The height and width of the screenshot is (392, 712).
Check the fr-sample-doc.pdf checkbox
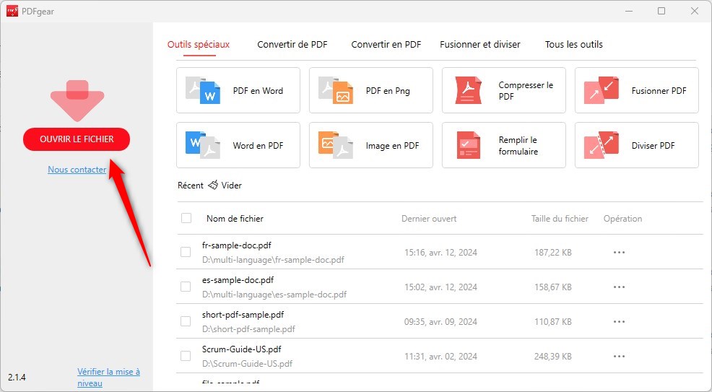tap(186, 252)
